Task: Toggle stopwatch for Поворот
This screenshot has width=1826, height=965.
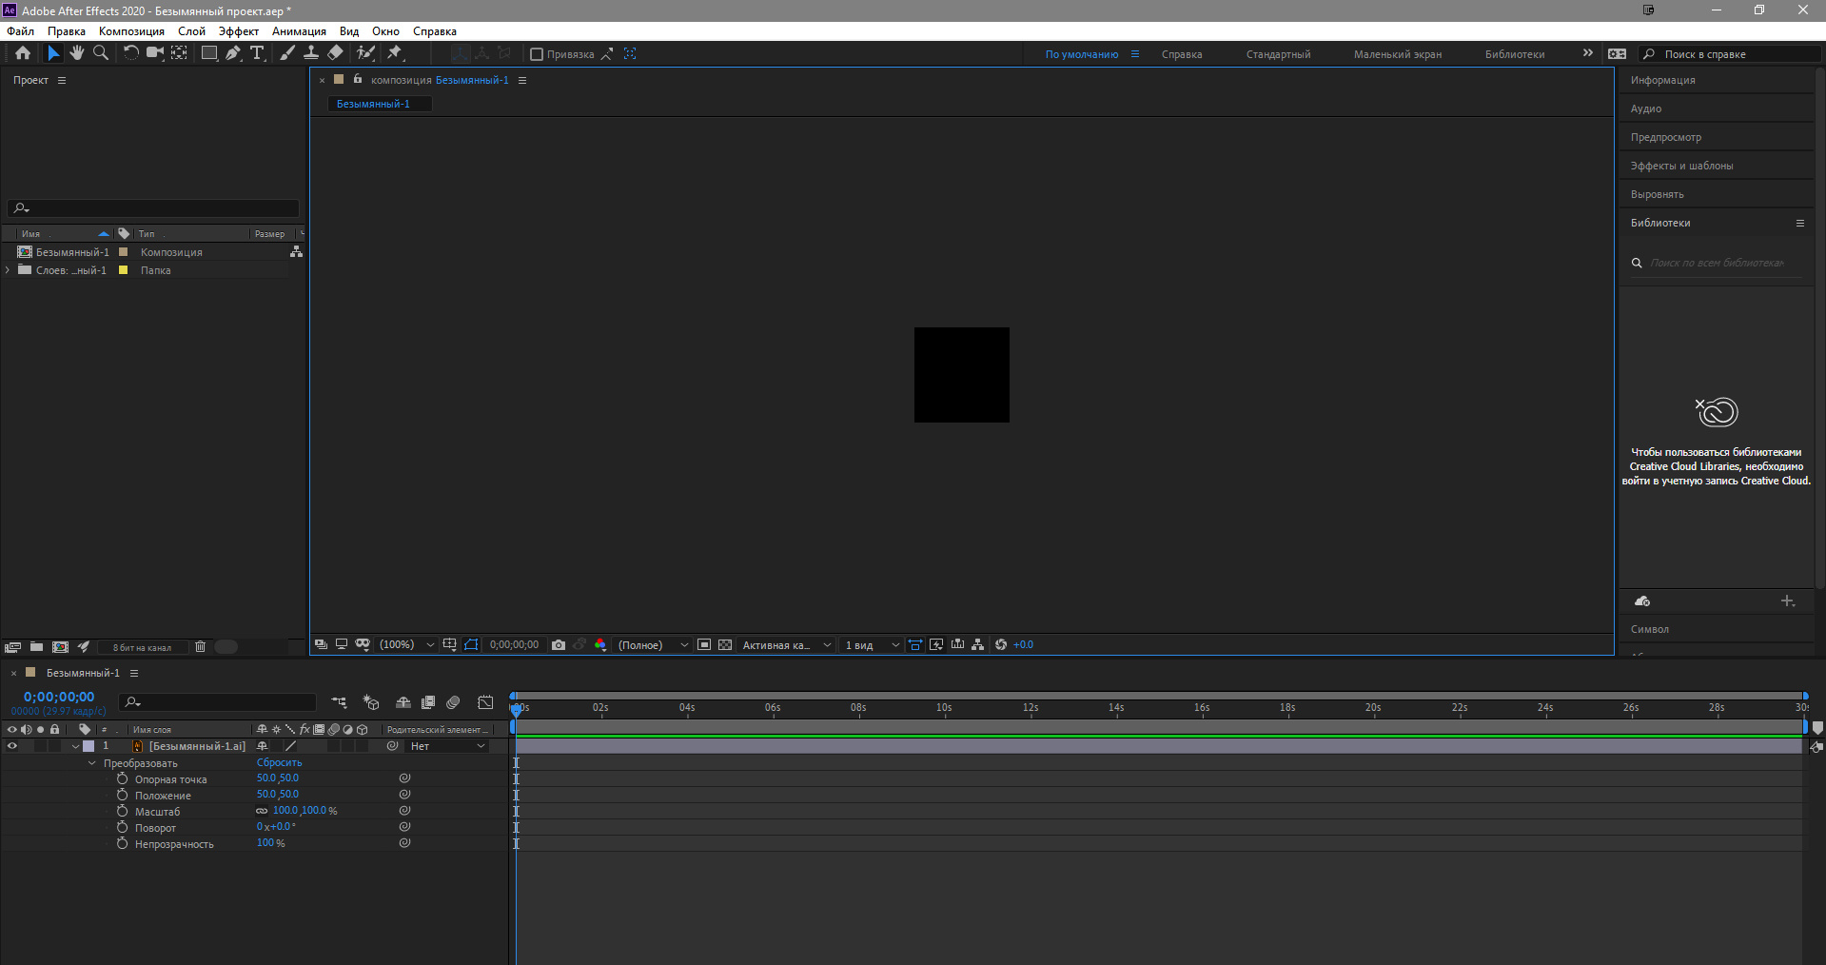Action: [122, 827]
